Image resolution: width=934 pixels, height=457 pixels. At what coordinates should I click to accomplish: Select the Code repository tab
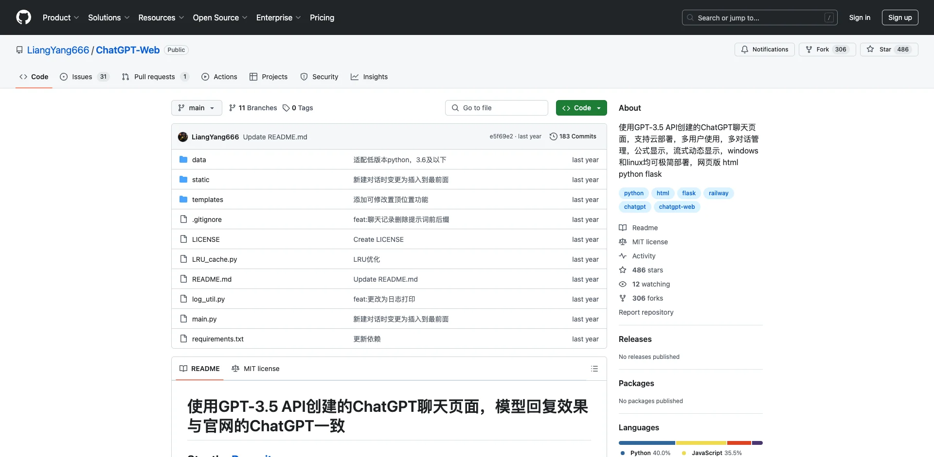34,77
